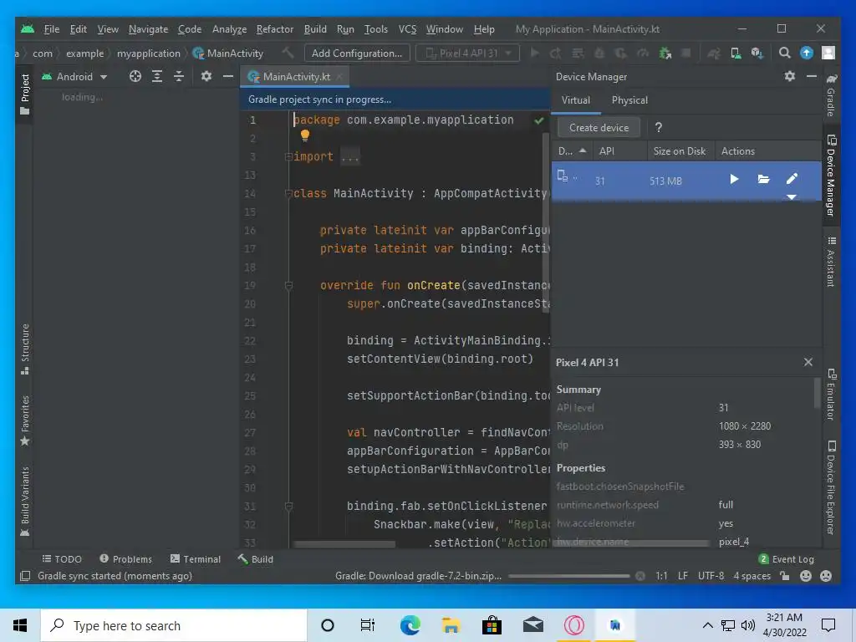Click Select Opened File target icon
The width and height of the screenshot is (856, 642).
point(135,76)
